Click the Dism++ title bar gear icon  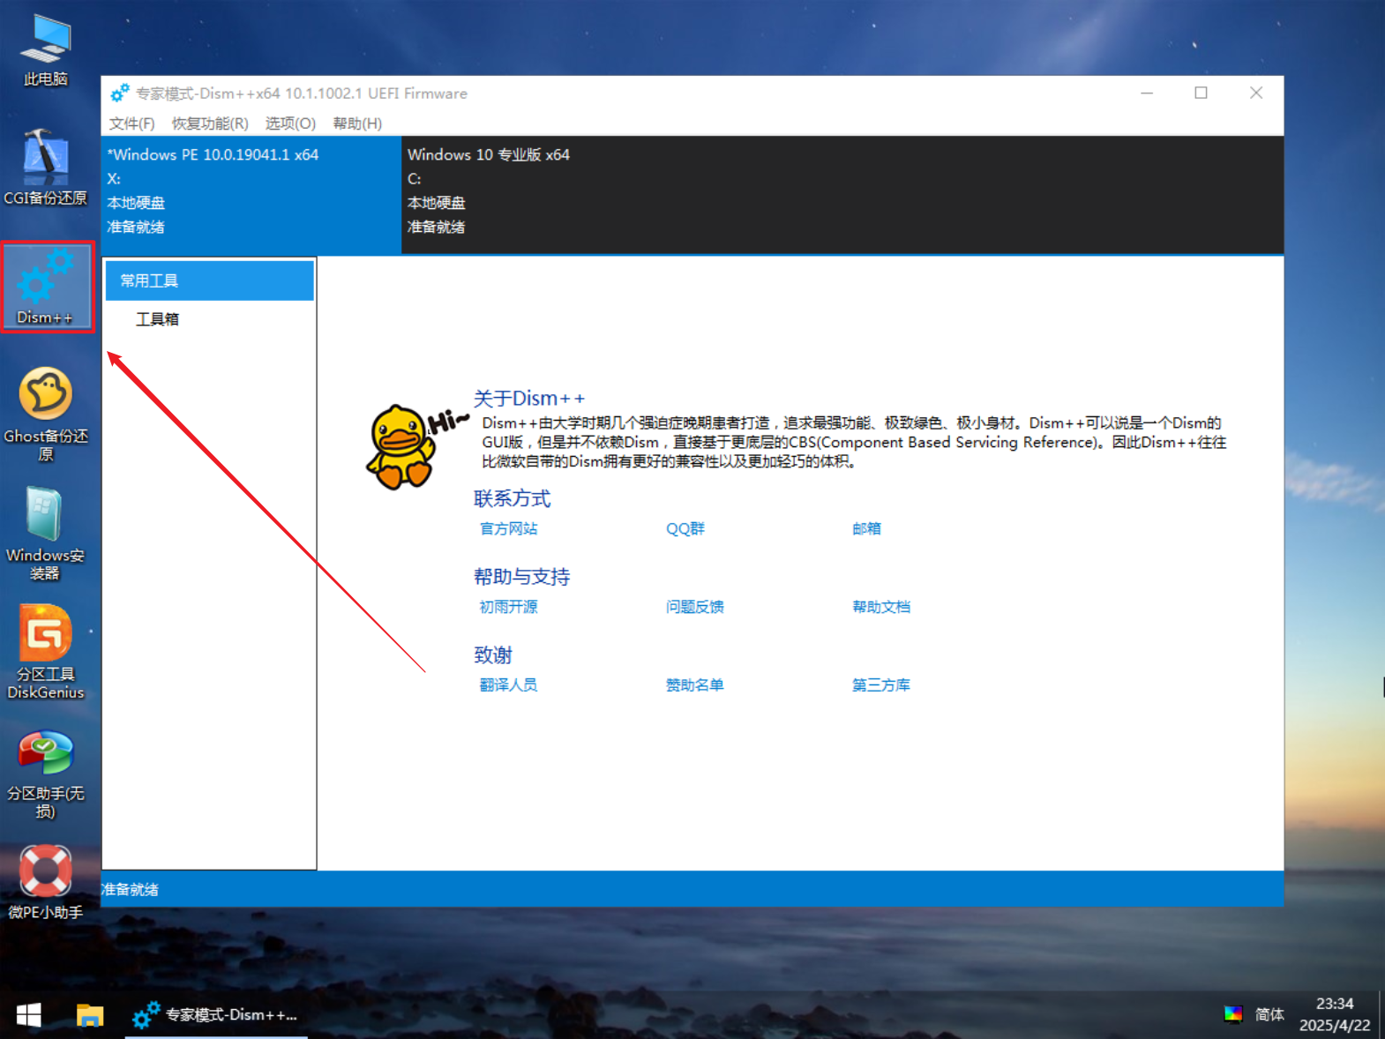(x=120, y=93)
